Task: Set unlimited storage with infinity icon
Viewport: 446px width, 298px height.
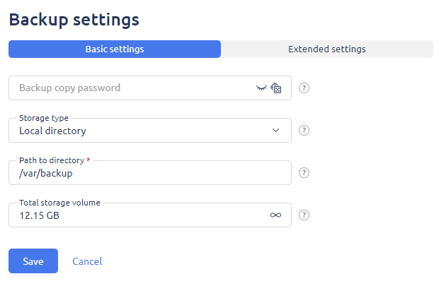Action: 275,215
